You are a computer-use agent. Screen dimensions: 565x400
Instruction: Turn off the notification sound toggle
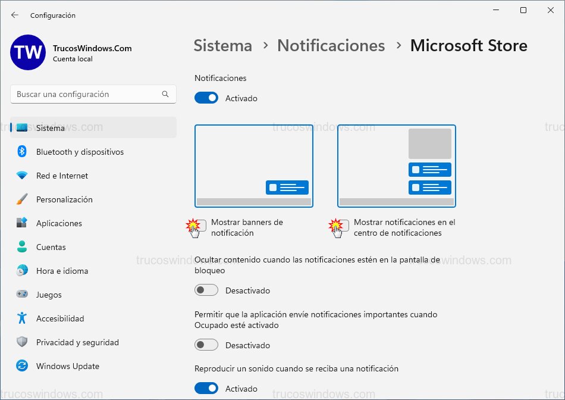click(206, 387)
